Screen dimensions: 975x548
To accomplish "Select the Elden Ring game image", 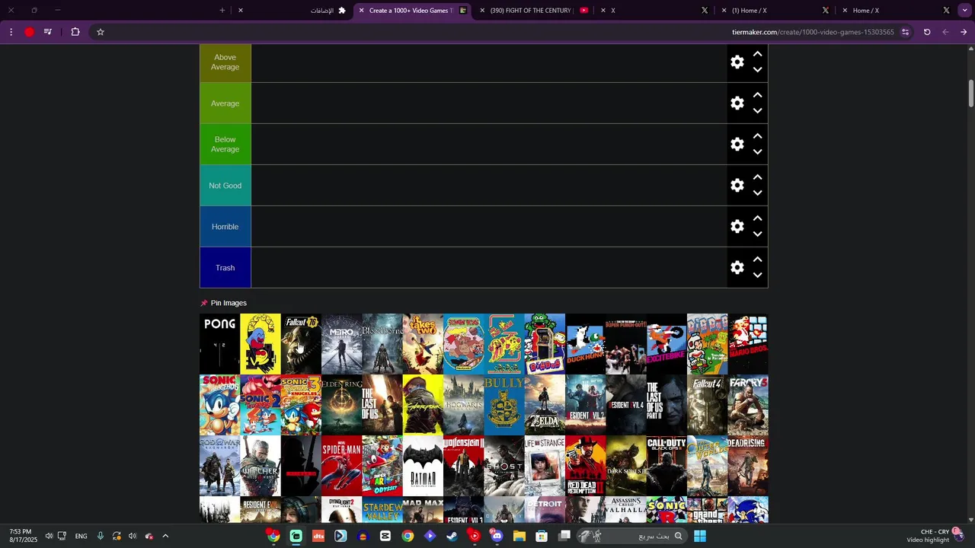I will pos(341,405).
